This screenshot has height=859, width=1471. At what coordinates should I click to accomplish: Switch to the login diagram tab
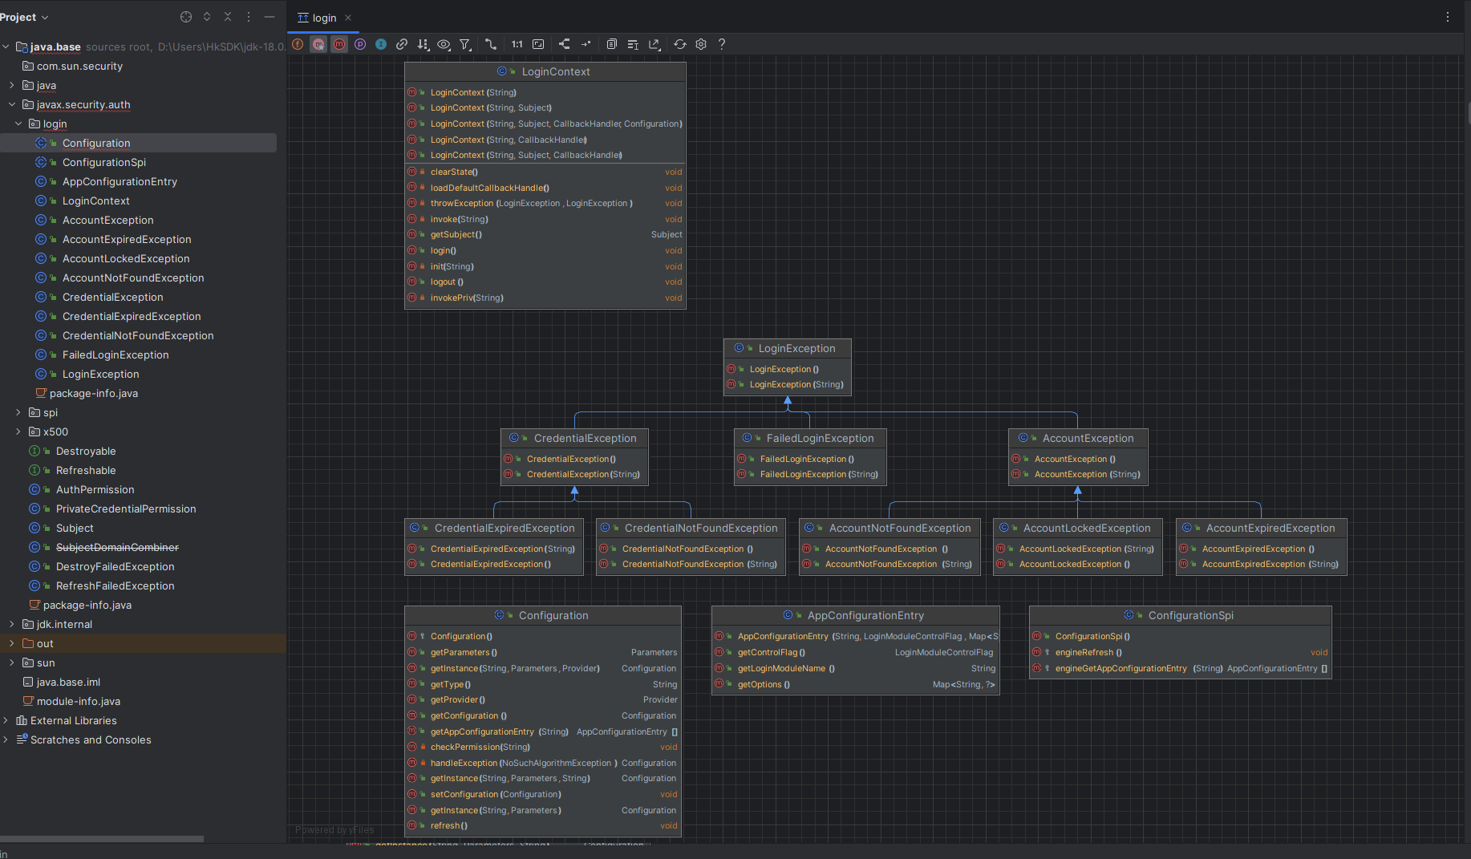(x=324, y=18)
